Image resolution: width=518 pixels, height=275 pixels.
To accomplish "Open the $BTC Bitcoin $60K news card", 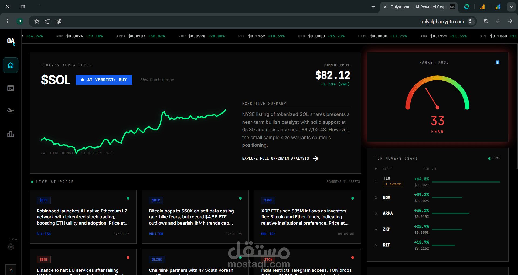I will (195, 217).
